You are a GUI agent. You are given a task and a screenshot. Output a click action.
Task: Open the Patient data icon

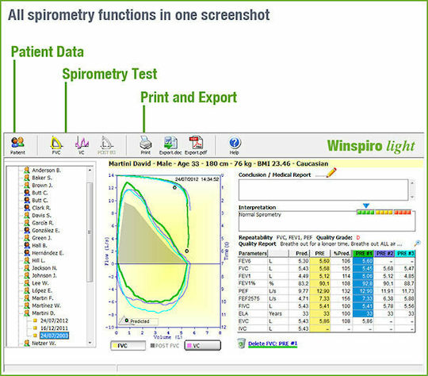[17, 145]
